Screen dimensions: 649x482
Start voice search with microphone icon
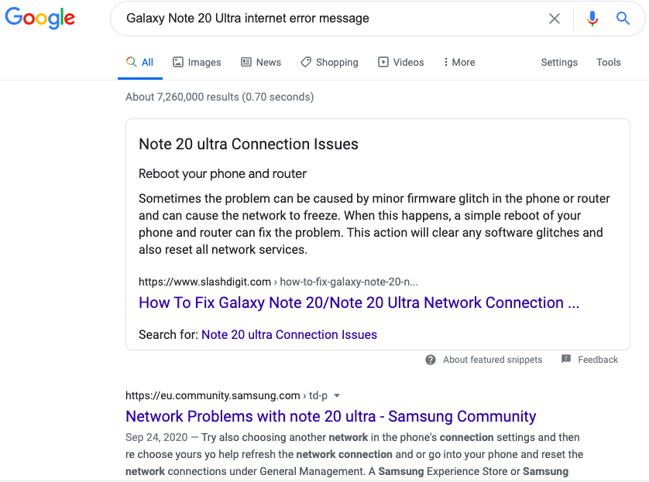click(x=592, y=19)
